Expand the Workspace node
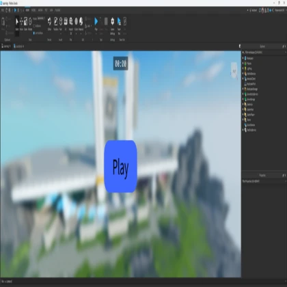Image resolution: width=287 pixels, height=287 pixels. (x=243, y=58)
